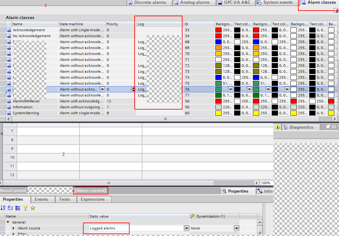This screenshot has height=236, width=339.
Task: Select the Alarm classes tab
Action: click(319, 2)
